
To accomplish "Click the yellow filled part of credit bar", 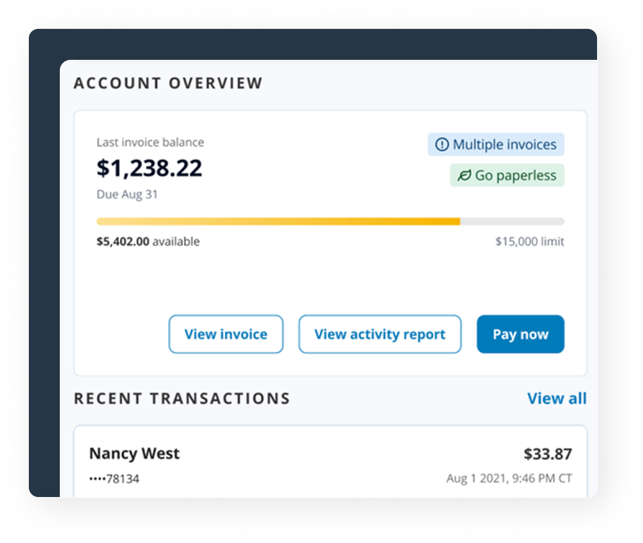I will point(278,221).
